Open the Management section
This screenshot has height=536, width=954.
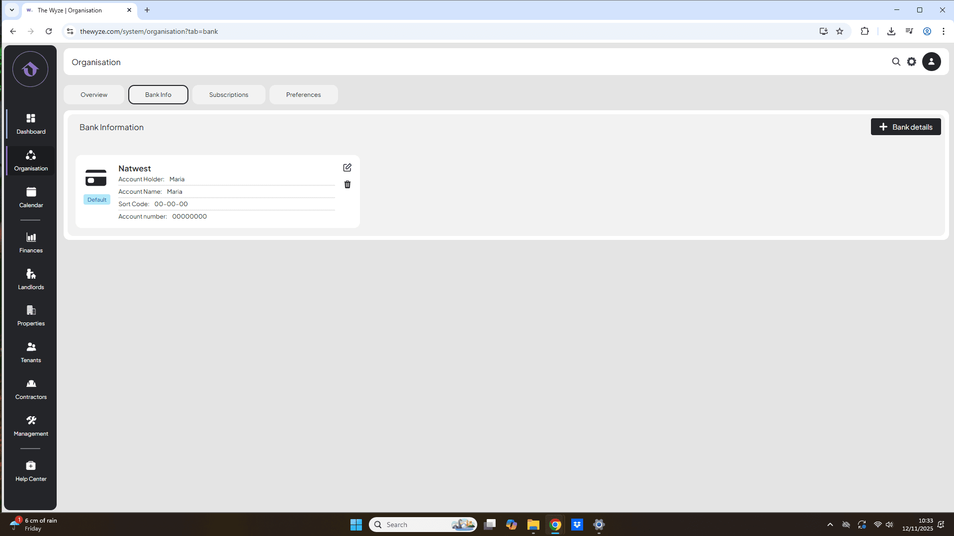(x=31, y=426)
